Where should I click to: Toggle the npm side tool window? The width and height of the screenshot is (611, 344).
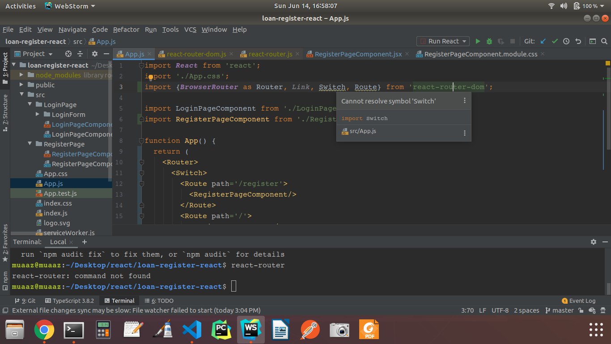pos(5,280)
